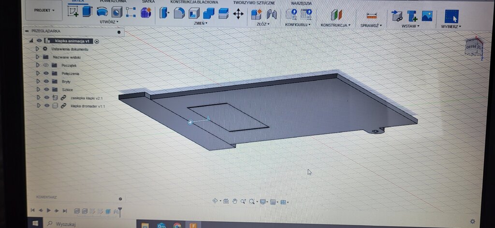This screenshot has height=228, width=495.
Task: Switch to the POWIERZCHNIA tab
Action: pyautogui.click(x=114, y=2)
